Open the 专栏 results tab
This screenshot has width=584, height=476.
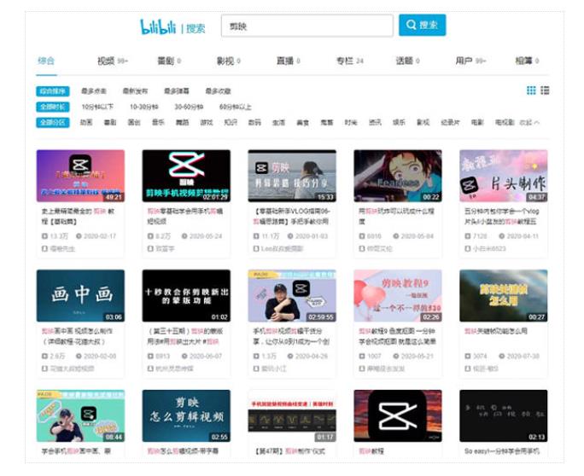pos(348,61)
